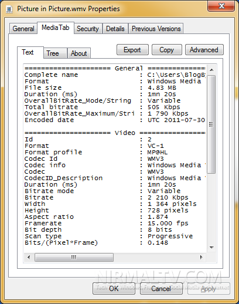Click the General section header line
The height and width of the screenshot is (304, 239).
(115, 69)
